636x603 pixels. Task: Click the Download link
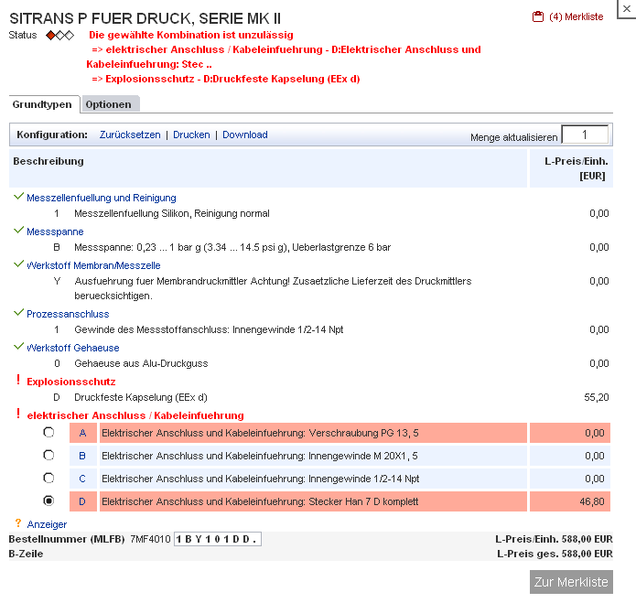245,135
